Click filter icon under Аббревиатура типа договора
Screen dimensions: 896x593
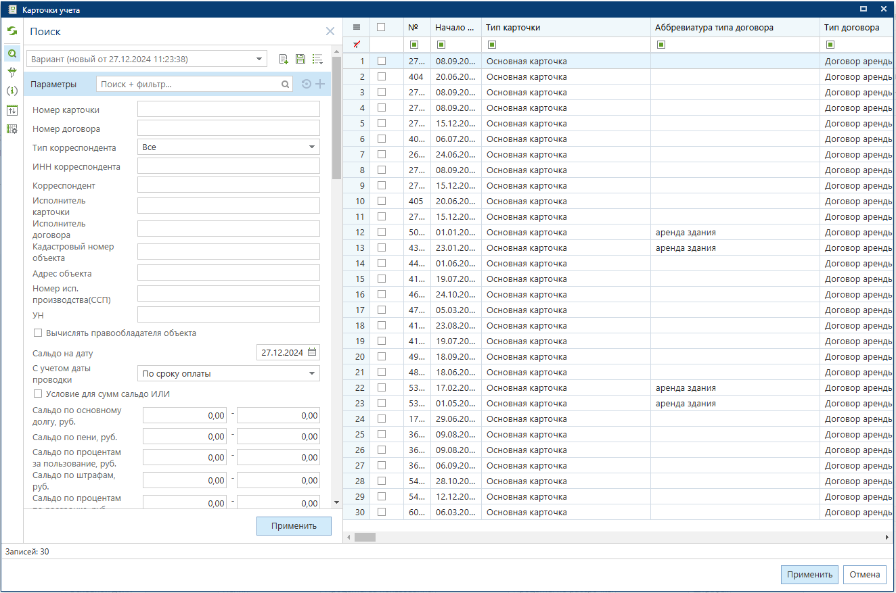[x=661, y=45]
